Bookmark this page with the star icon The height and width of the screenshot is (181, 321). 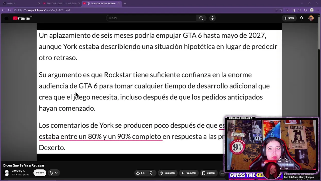tap(281, 10)
